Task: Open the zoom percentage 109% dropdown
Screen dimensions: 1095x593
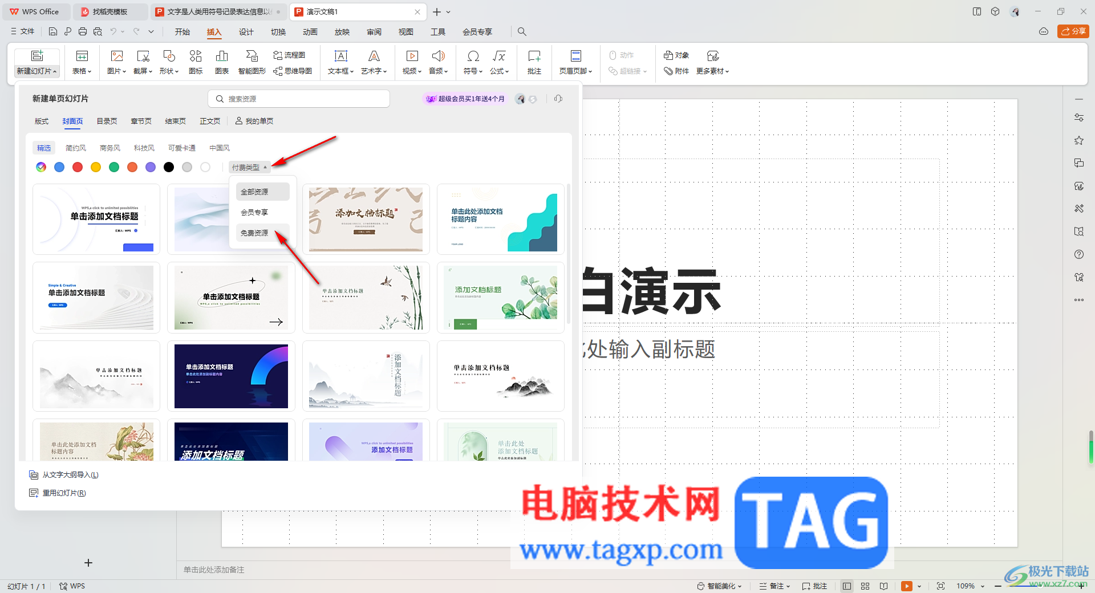Action: (x=971, y=586)
